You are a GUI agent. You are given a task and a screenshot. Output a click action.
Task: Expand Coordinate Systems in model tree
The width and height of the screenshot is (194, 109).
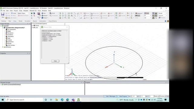[x=32, y=24]
